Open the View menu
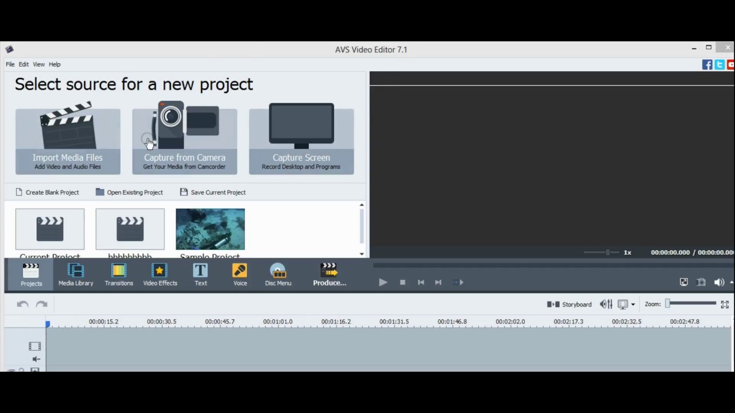The height and width of the screenshot is (413, 735). [x=38, y=64]
